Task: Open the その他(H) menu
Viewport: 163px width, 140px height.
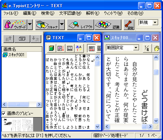Action: coord(135,13)
